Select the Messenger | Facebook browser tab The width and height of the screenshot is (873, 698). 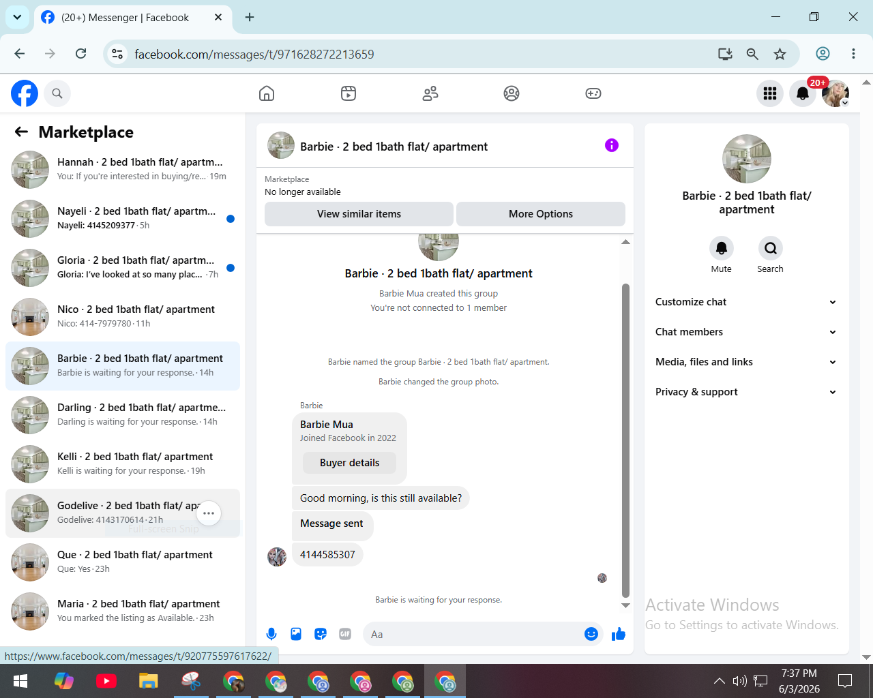(x=132, y=18)
